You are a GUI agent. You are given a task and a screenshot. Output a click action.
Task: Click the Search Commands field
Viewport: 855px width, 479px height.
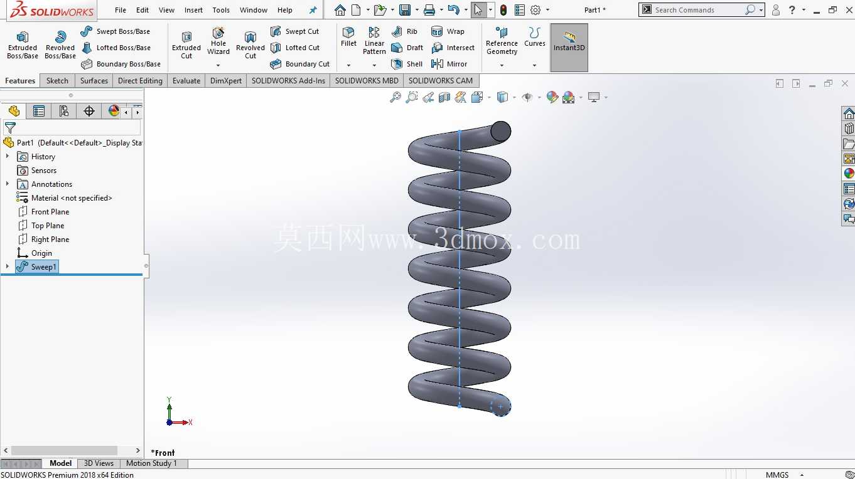click(697, 10)
